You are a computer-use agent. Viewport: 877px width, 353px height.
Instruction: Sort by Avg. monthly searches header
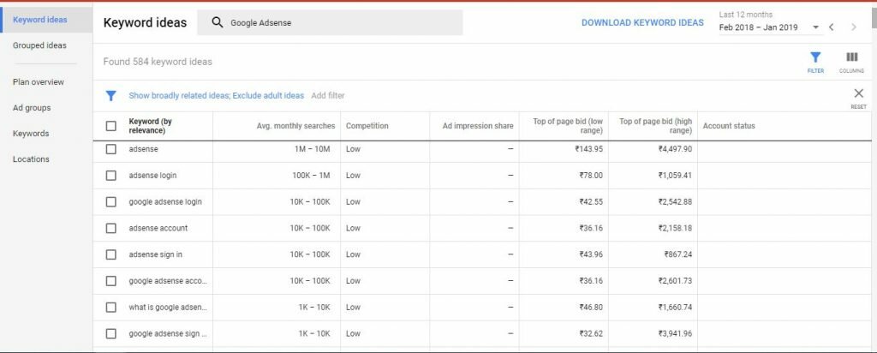pos(295,126)
